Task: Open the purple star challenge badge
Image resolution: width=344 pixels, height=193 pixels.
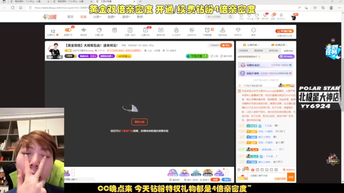Action: point(88,56)
